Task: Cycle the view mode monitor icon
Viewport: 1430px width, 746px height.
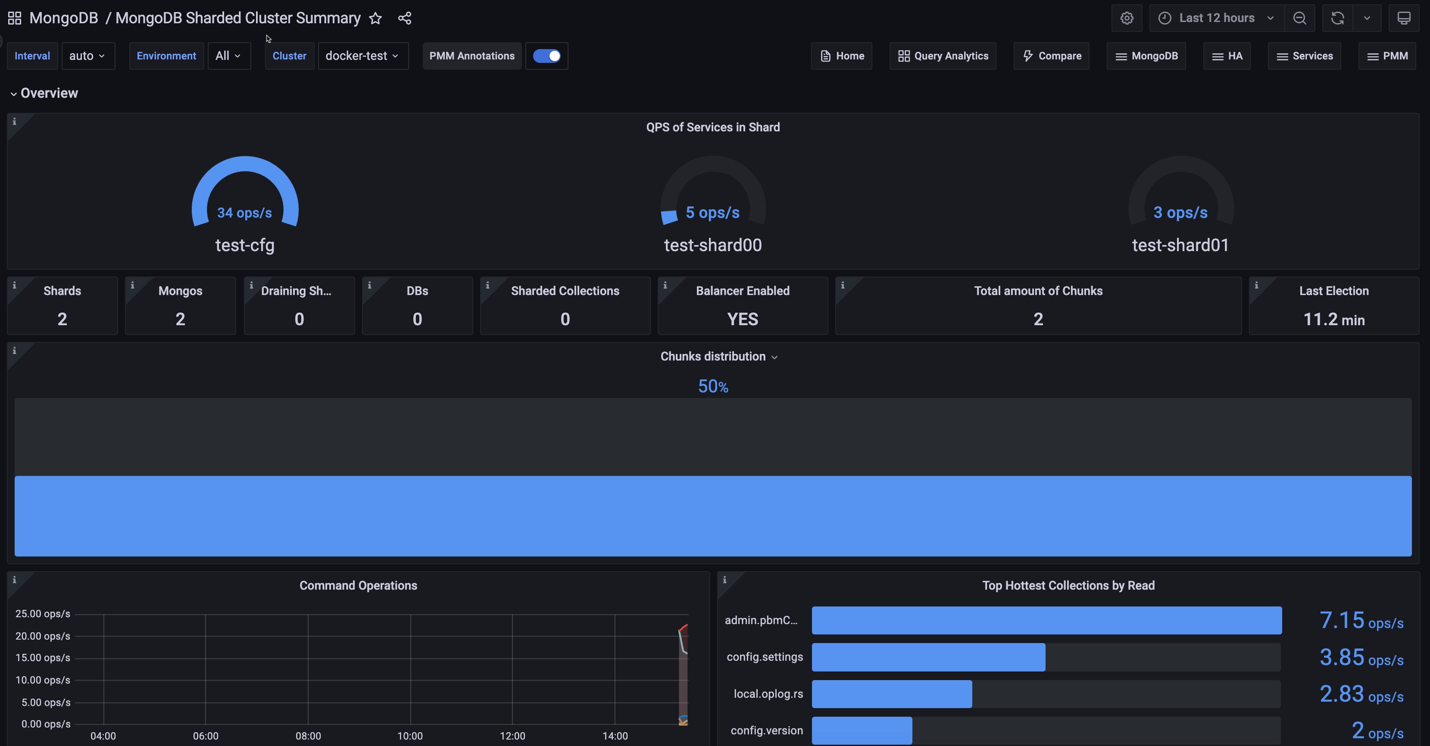Action: click(1404, 18)
